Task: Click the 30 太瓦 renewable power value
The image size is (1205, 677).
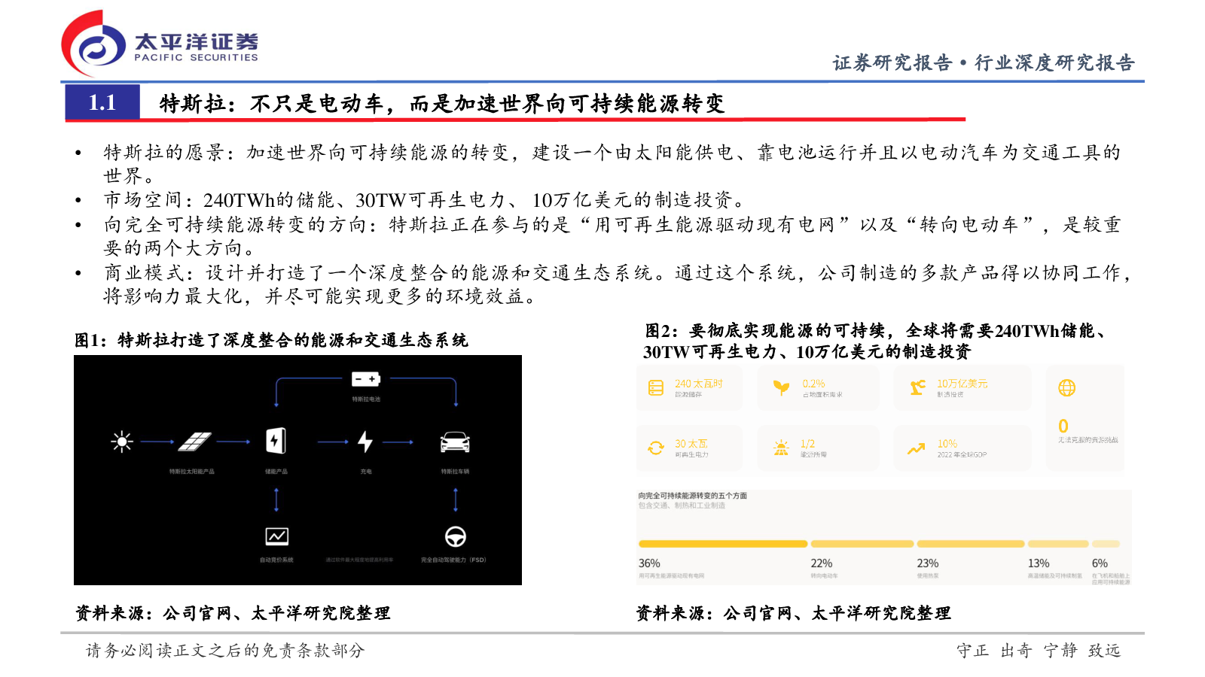Action: (x=691, y=444)
